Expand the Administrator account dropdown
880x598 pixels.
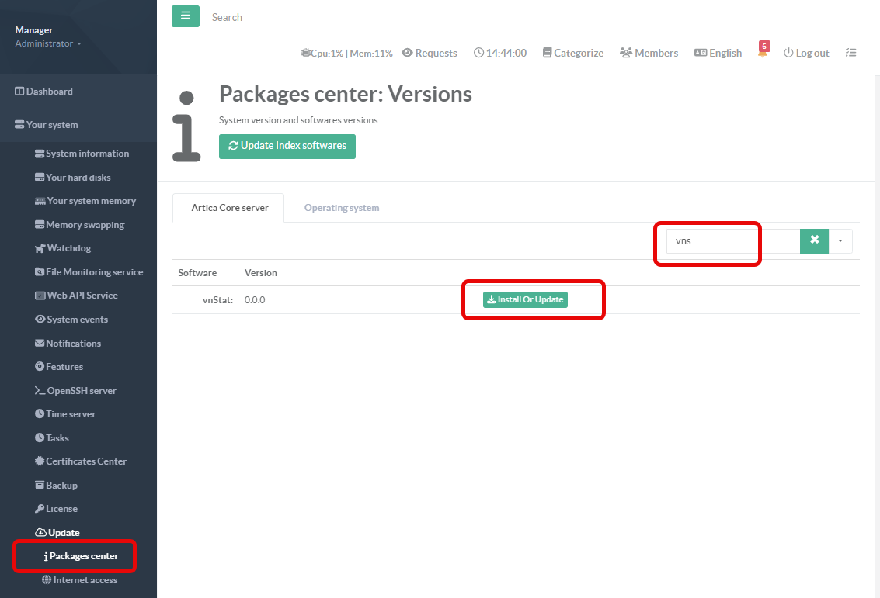pyautogui.click(x=48, y=43)
